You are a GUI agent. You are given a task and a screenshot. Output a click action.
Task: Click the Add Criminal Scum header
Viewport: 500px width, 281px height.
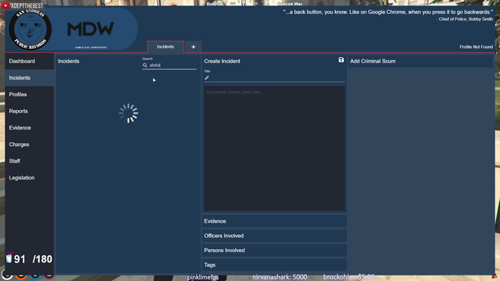(420, 61)
